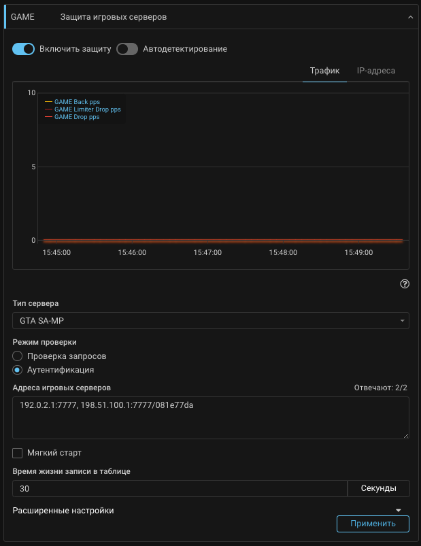The image size is (421, 546).
Task: Collapse the GAME protection panel chevron
Action: point(410,17)
